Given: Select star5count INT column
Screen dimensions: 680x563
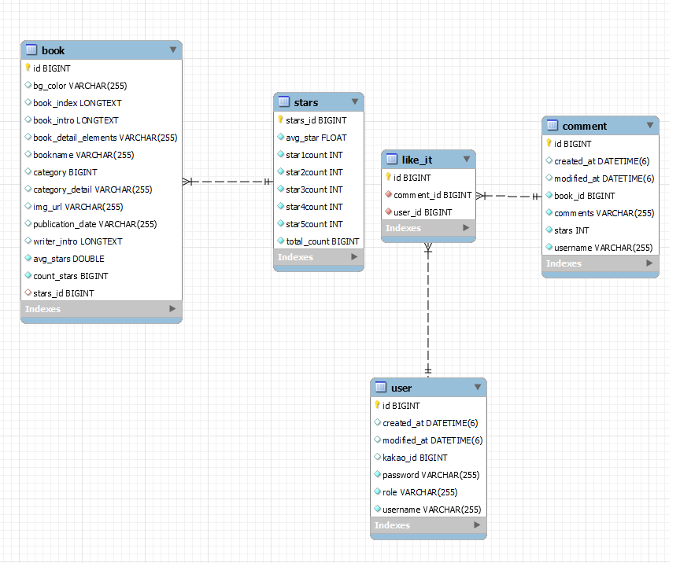Looking at the screenshot, I should coord(319,224).
